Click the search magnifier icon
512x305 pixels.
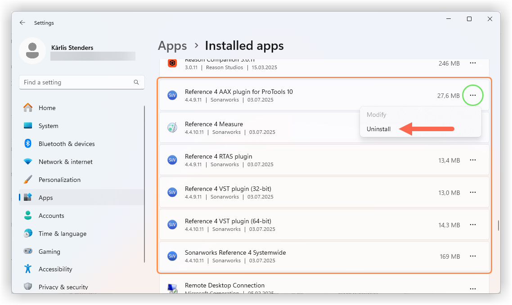coord(136,82)
